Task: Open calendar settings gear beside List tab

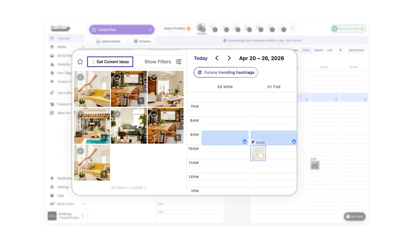Action: (x=340, y=50)
